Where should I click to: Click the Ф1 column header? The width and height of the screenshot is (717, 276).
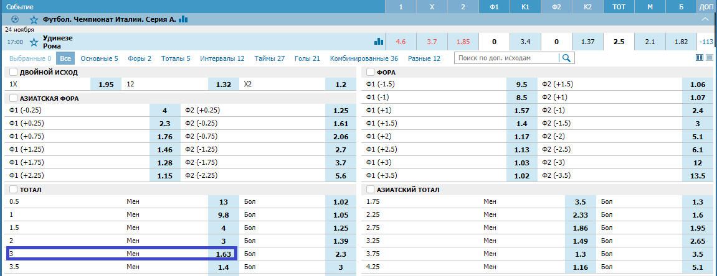coord(495,7)
